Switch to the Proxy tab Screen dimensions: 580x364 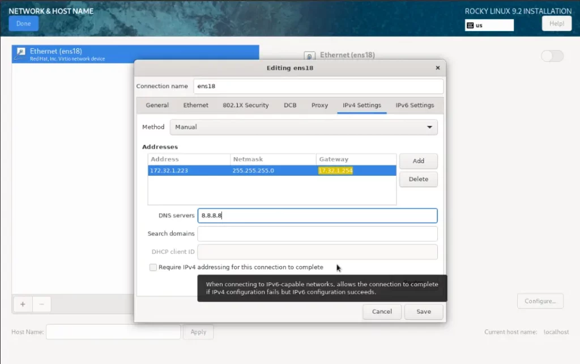pyautogui.click(x=319, y=105)
